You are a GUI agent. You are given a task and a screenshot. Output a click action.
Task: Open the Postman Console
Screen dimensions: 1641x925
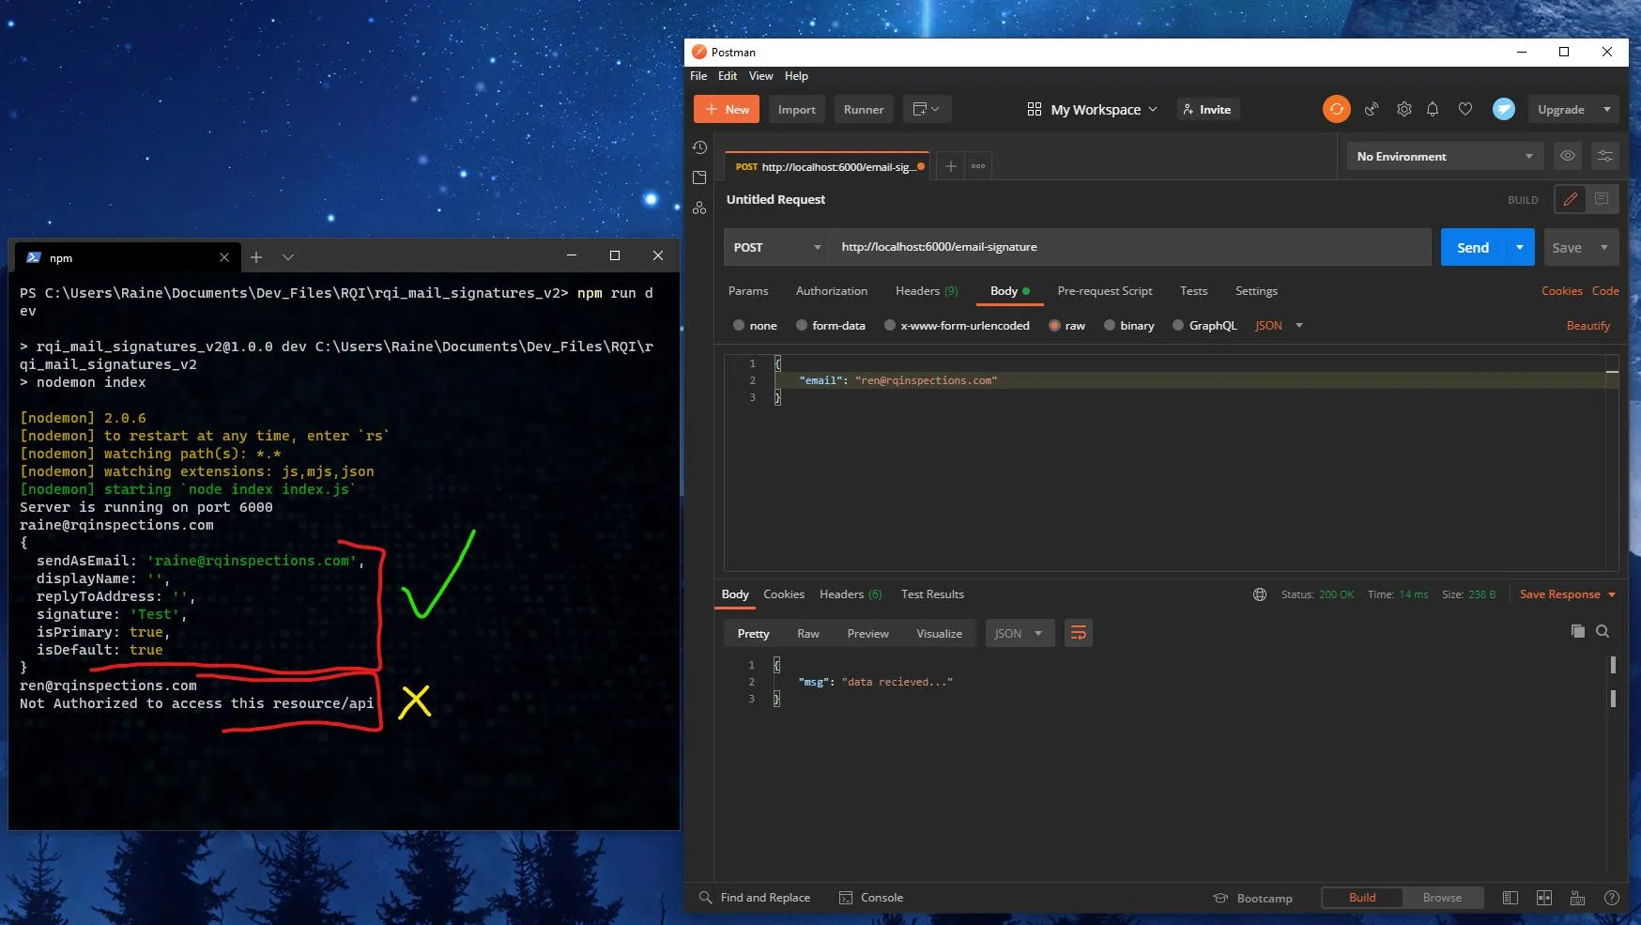coord(871,898)
